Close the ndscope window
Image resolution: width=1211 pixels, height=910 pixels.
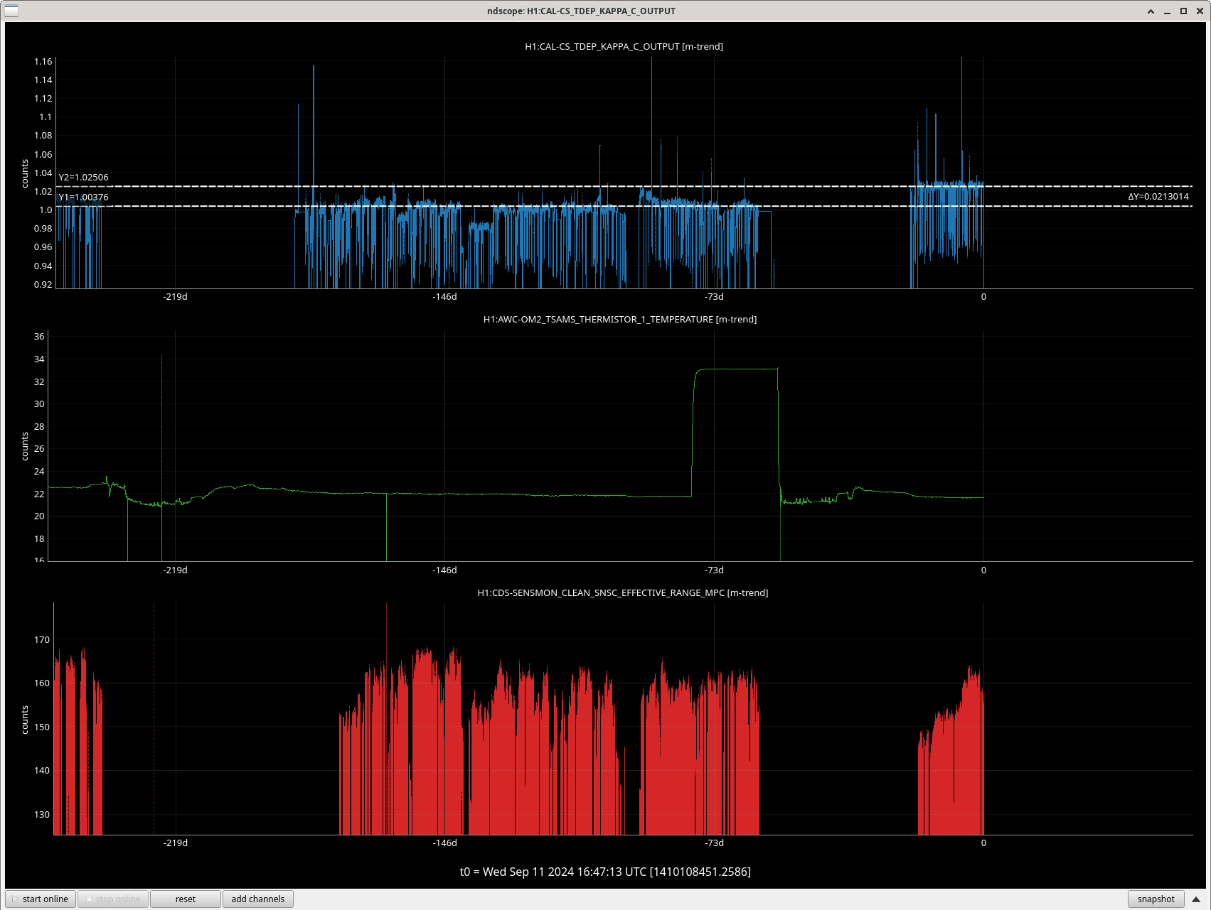click(1200, 11)
